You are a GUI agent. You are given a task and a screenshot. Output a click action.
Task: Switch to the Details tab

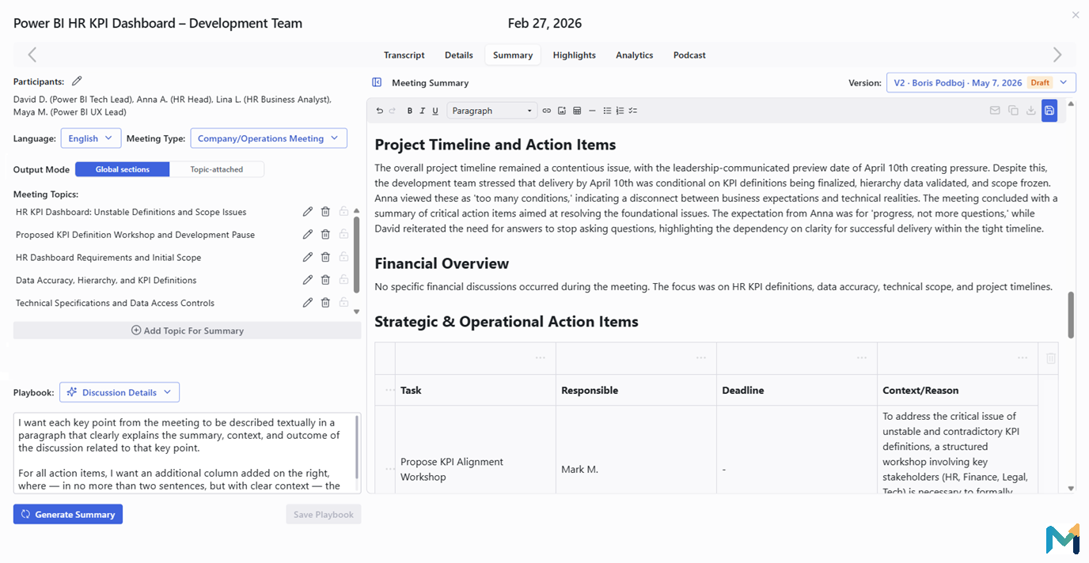point(459,55)
